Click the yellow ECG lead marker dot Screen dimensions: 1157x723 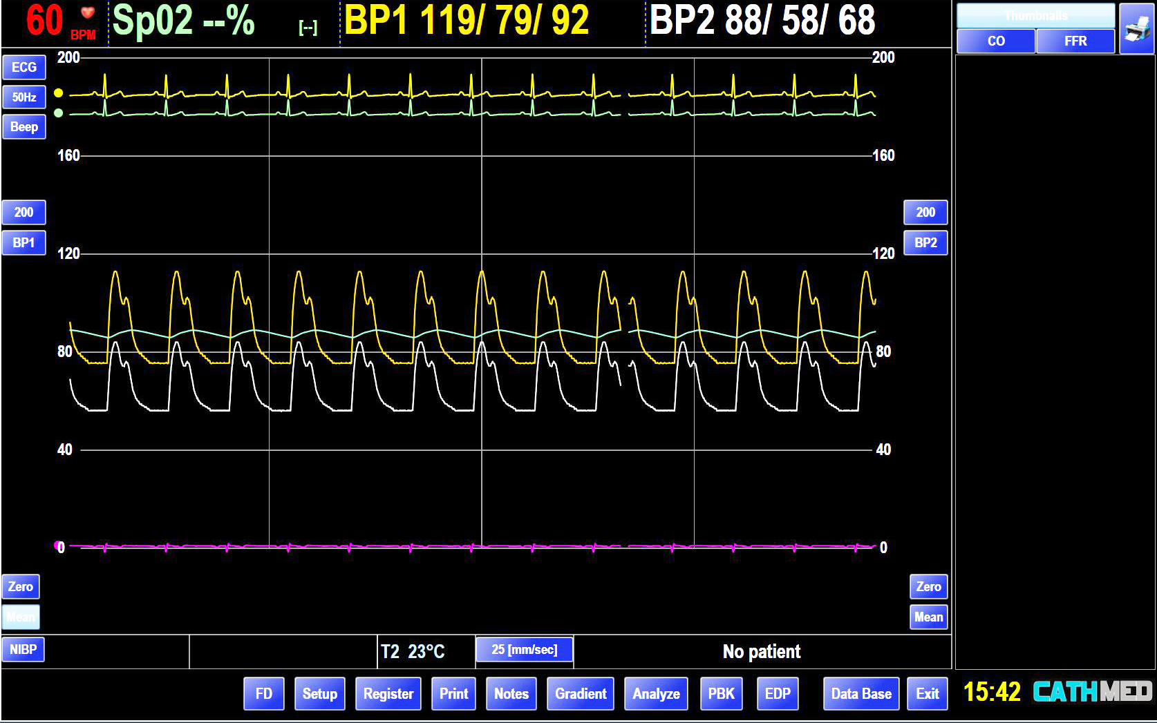59,93
